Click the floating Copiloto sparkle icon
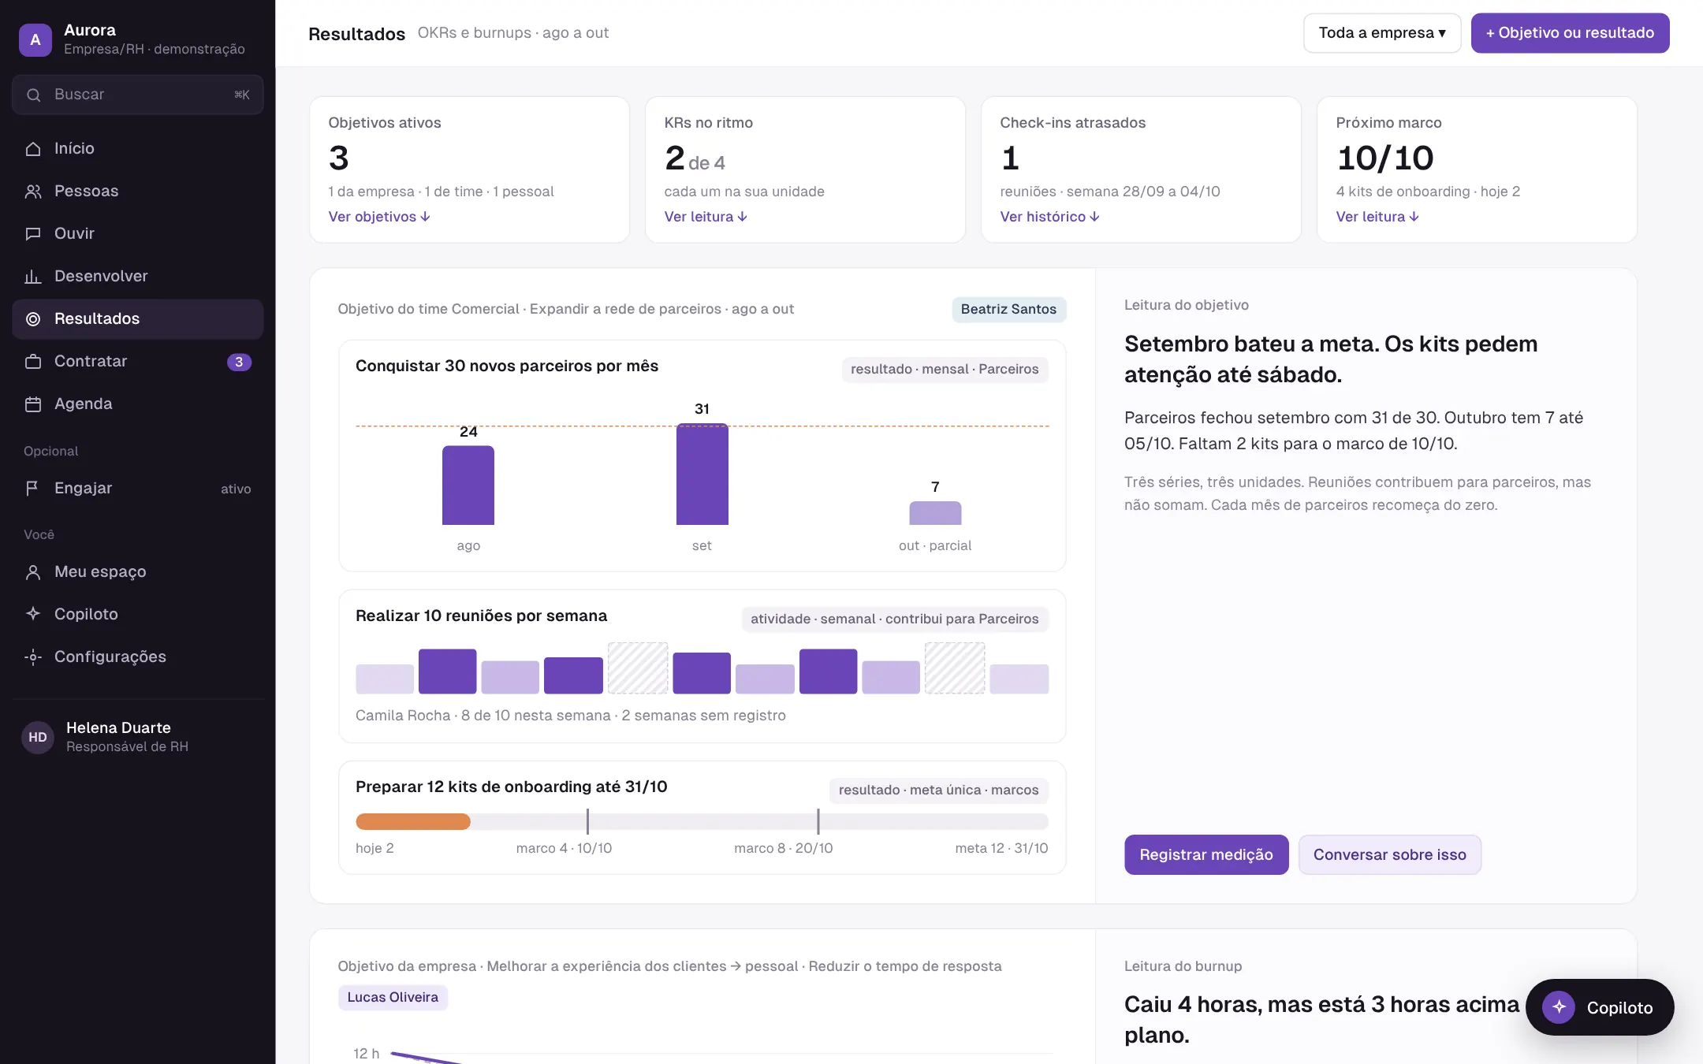This screenshot has height=1064, width=1703. click(x=1559, y=1006)
